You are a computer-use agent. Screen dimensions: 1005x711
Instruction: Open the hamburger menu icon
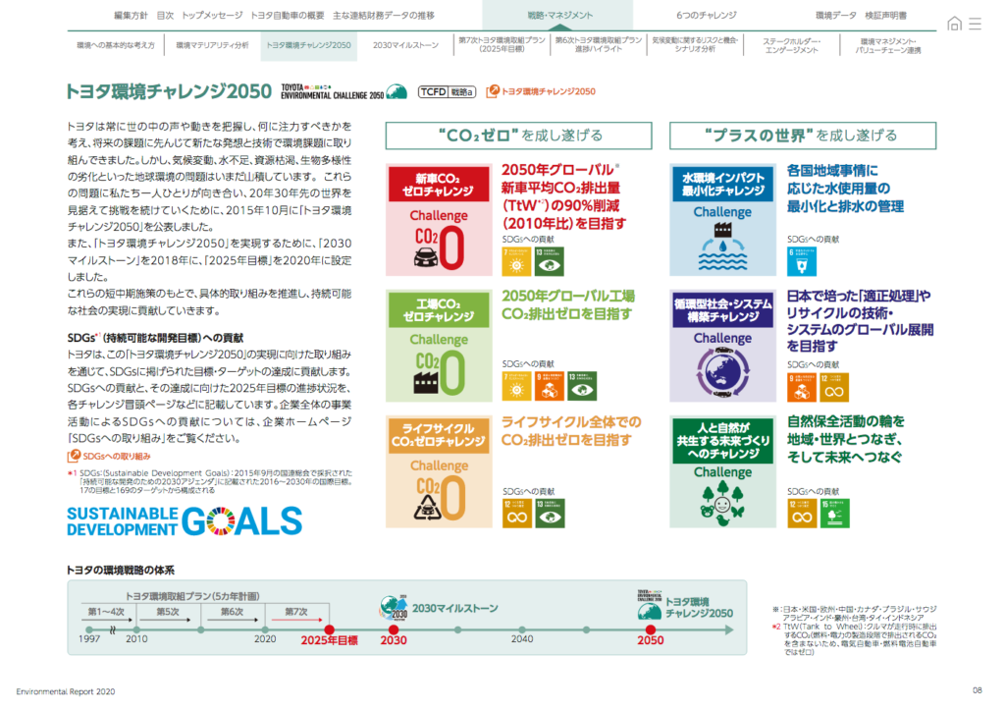[x=975, y=24]
